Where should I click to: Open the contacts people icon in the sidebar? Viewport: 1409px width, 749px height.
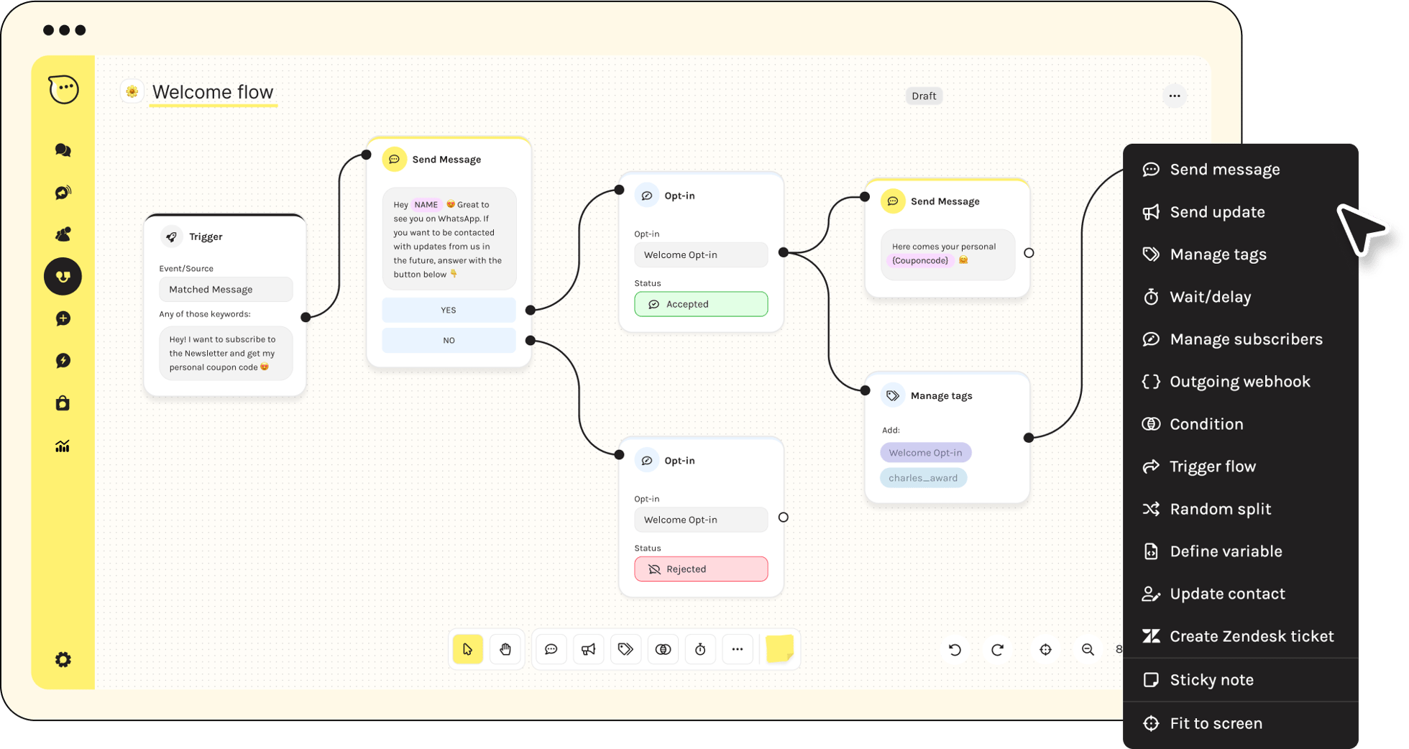[63, 234]
